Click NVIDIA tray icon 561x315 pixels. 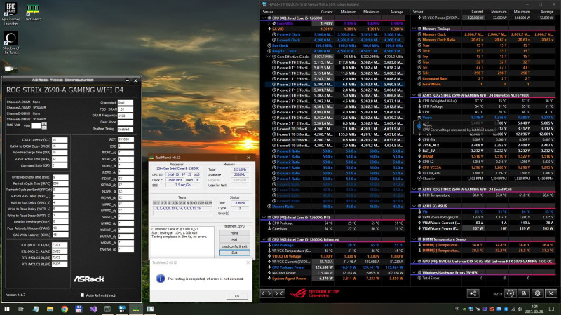click(x=464, y=309)
